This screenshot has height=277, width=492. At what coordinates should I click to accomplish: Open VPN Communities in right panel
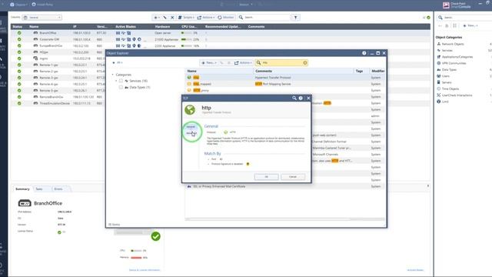pos(454,63)
